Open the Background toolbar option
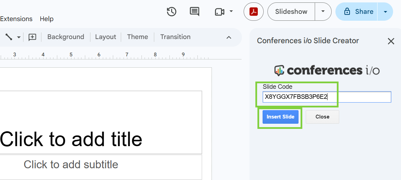The height and width of the screenshot is (180, 401). 66,37
